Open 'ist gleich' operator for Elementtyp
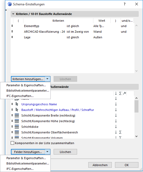Viewport: 143px width, 172px height. (73, 26)
